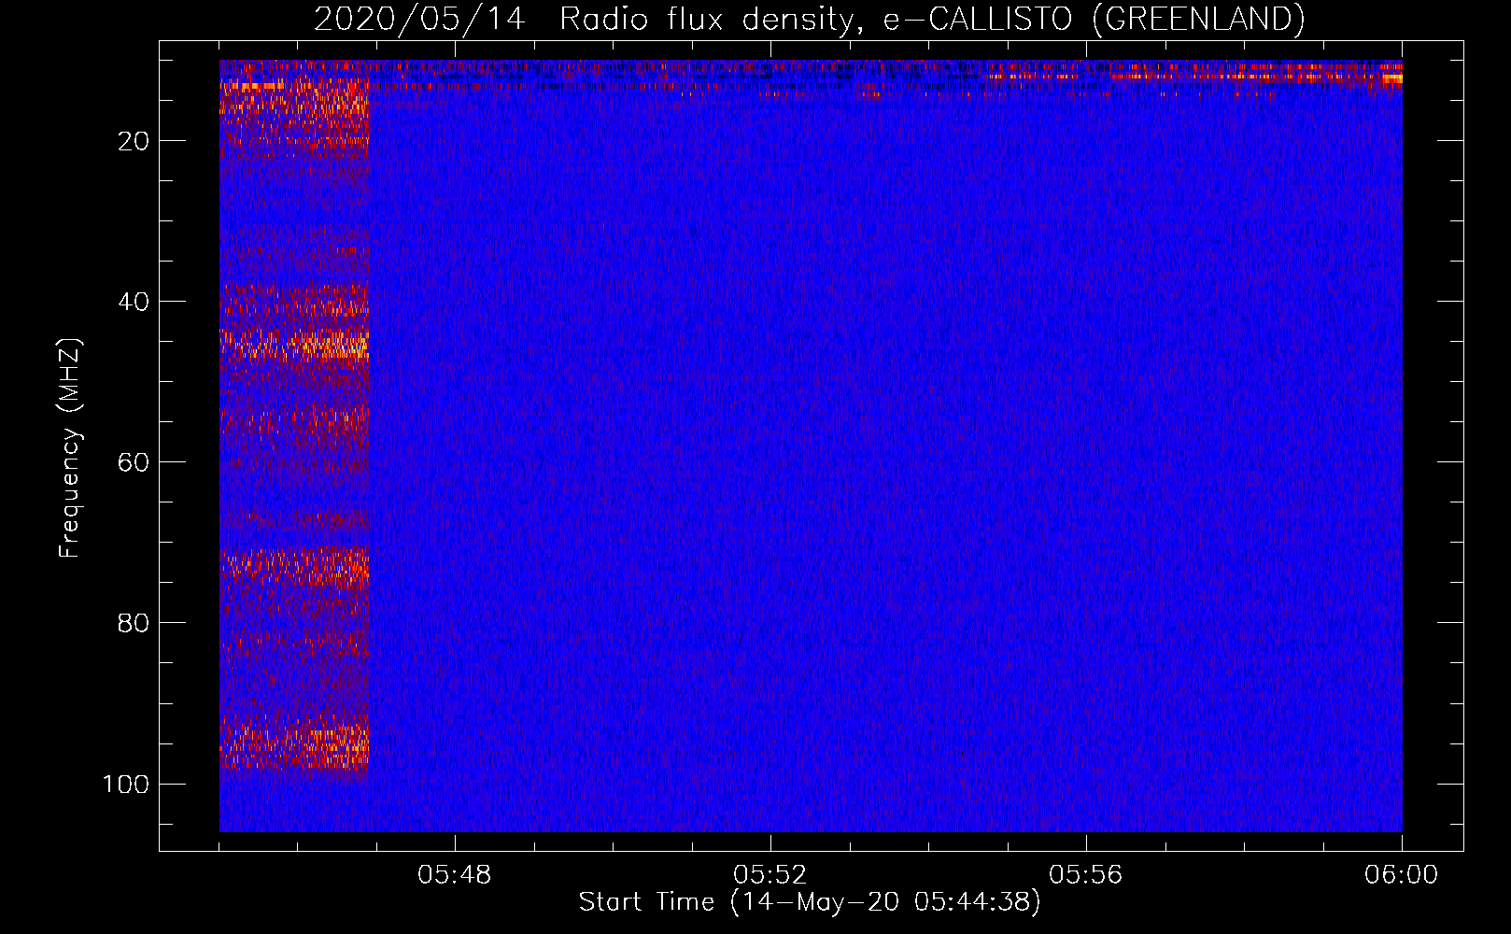Click the plot title 'Radio flux density, e-CALLISTO (GREENLAND)'
1511x934 pixels.
coord(932,20)
